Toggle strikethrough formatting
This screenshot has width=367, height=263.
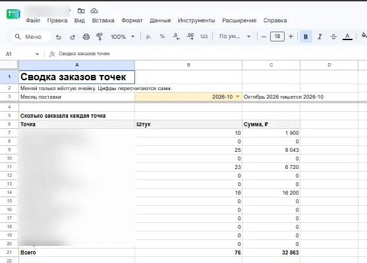coord(333,37)
